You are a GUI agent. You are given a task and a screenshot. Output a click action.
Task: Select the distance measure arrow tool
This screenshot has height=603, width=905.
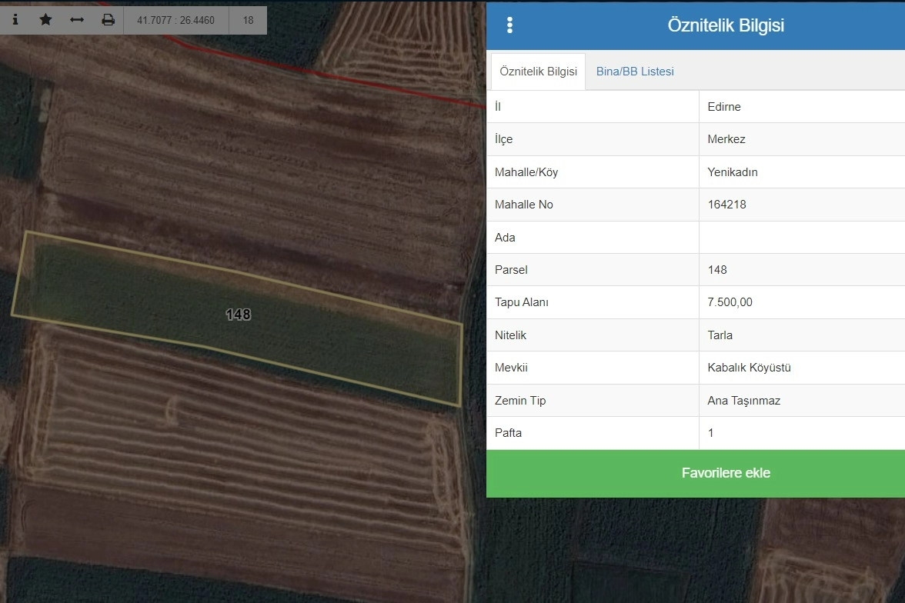point(77,20)
